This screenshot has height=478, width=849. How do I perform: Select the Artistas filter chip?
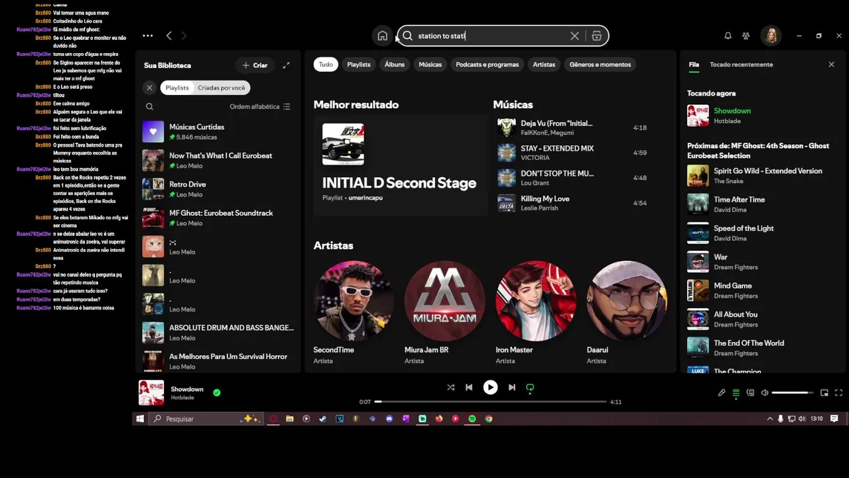click(544, 64)
